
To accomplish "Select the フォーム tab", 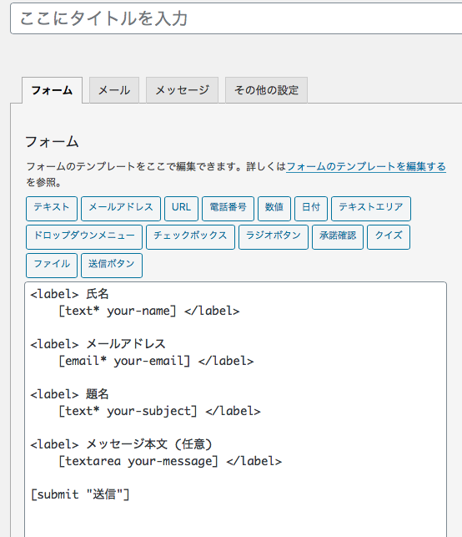I will click(52, 90).
